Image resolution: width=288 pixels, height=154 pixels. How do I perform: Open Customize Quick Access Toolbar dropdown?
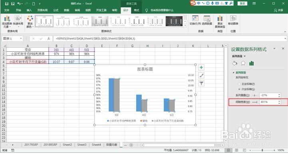[x=40, y=4]
